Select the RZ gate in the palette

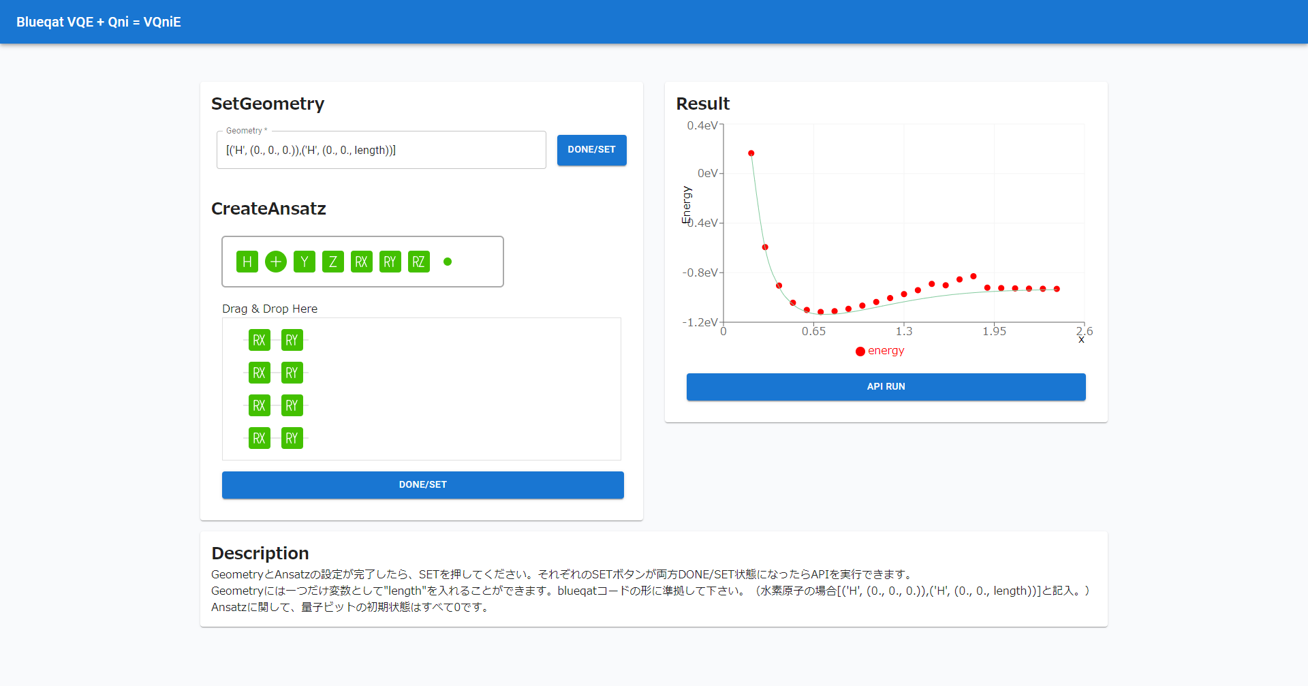point(419,262)
